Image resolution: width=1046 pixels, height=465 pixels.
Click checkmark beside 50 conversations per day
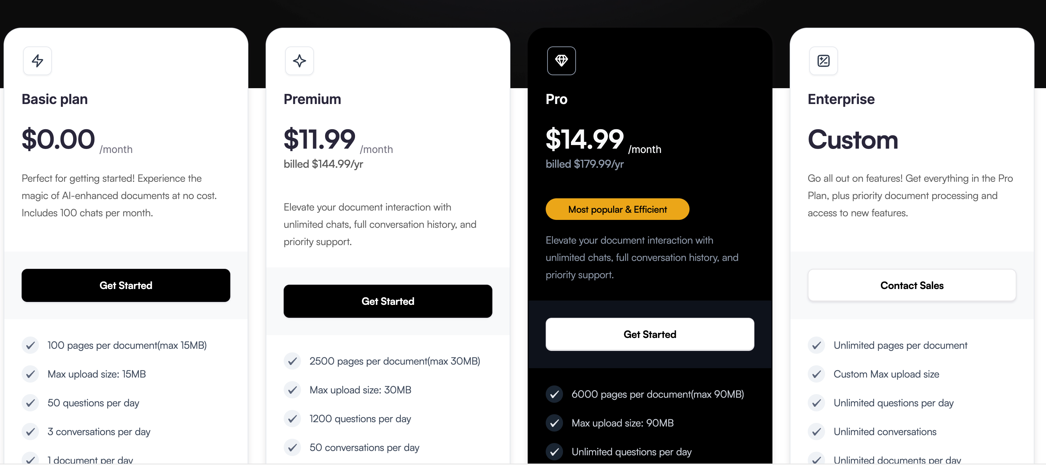coord(292,448)
